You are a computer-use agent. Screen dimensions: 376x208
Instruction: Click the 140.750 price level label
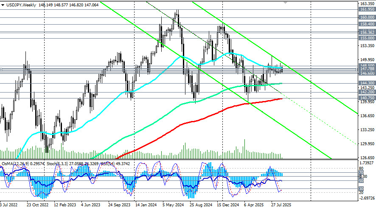[367, 98]
